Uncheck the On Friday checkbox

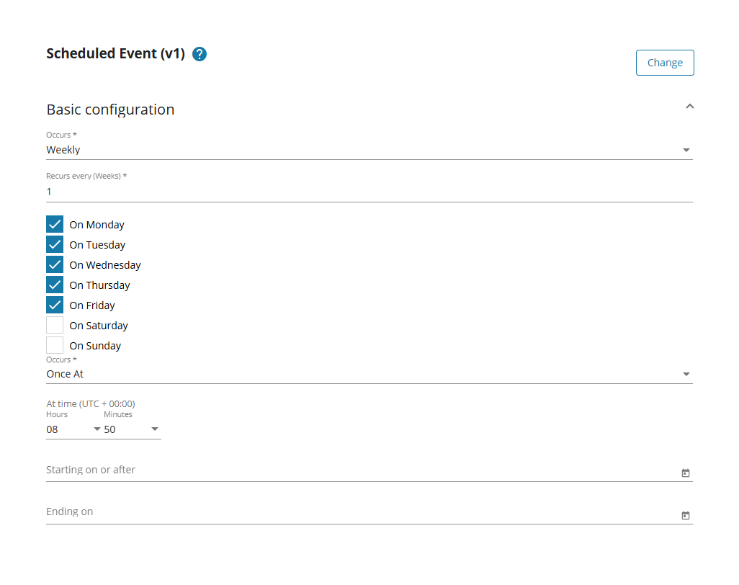pos(54,304)
